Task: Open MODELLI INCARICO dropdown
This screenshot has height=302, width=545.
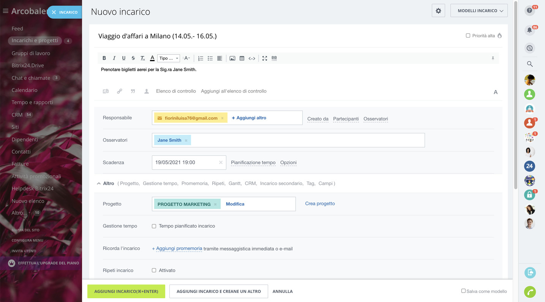Action: pos(479,11)
